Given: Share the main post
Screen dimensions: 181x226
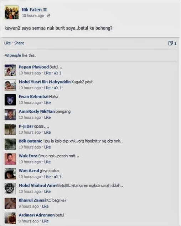Looking at the screenshot, I should (x=19, y=43).
